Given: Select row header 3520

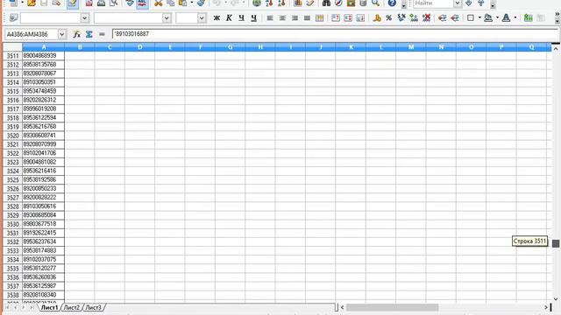Looking at the screenshot, I should pyautogui.click(x=12, y=136).
